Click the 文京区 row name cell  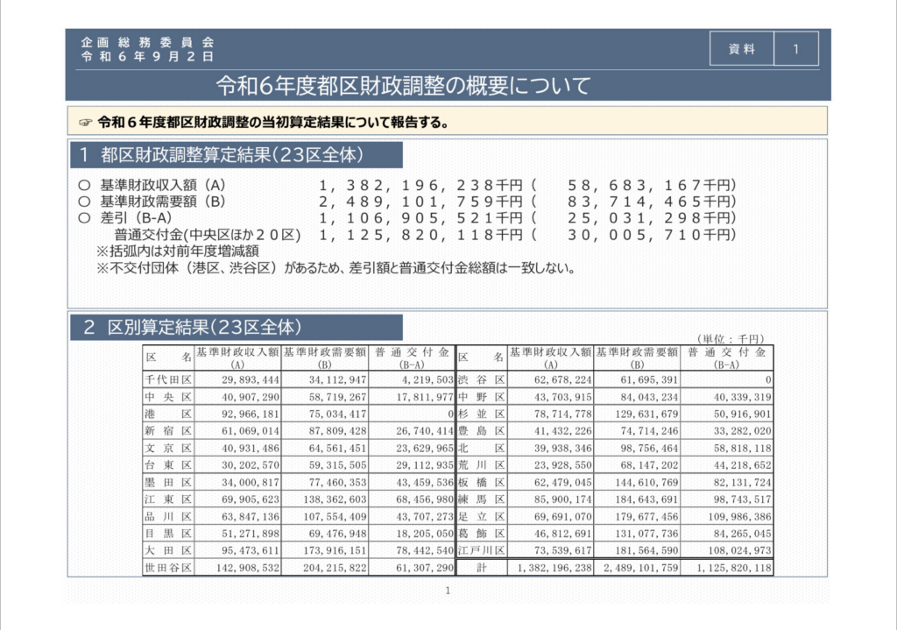point(168,448)
